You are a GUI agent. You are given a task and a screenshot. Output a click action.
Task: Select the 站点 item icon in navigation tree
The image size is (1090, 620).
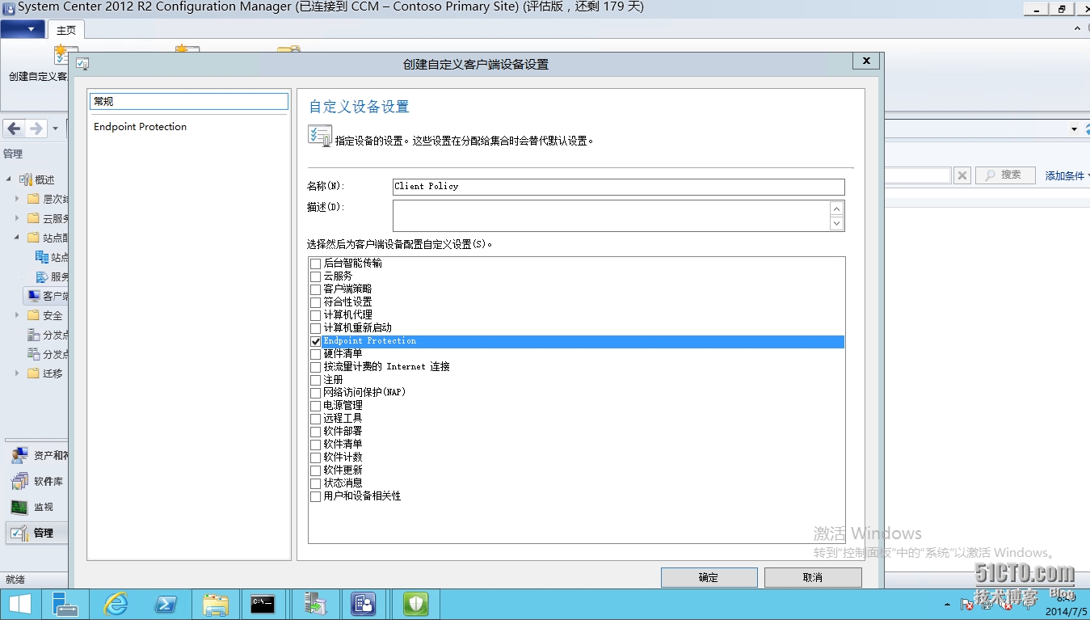click(42, 257)
